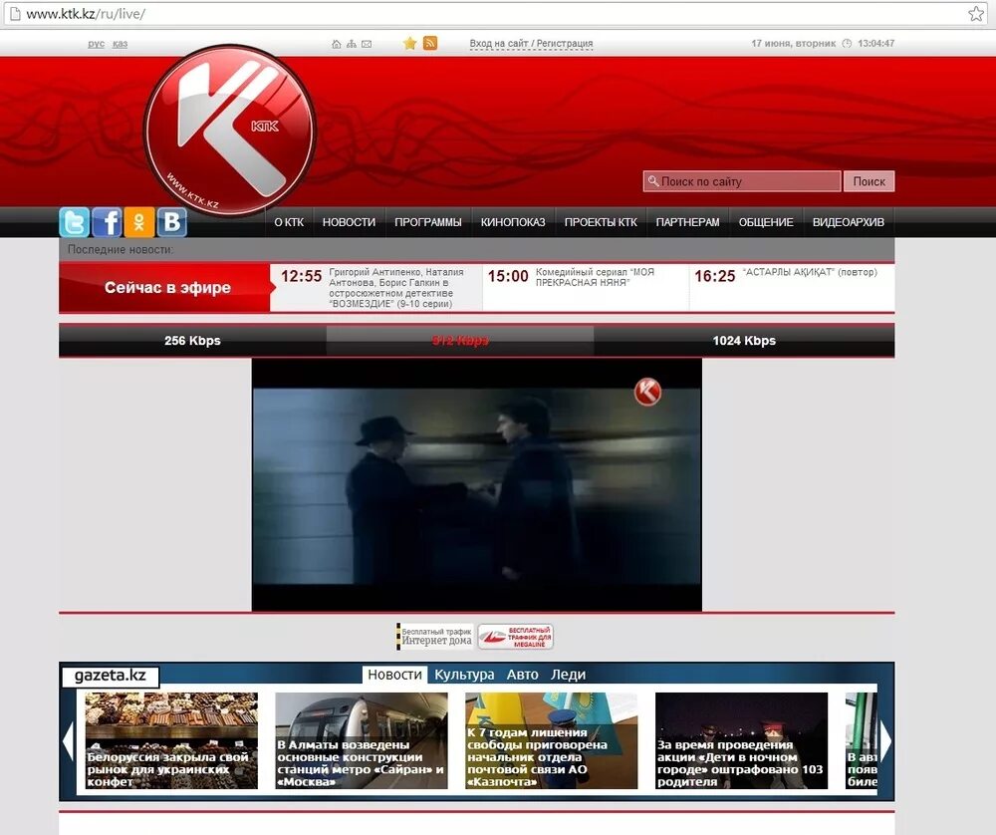The width and height of the screenshot is (996, 835).
Task: Click the envelope mail icon
Action: (367, 44)
